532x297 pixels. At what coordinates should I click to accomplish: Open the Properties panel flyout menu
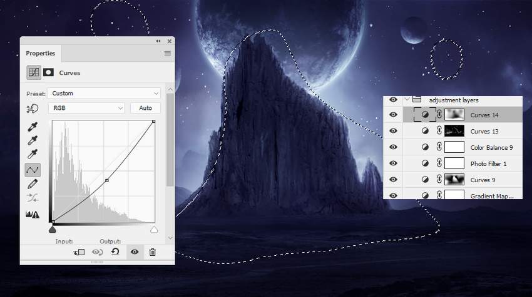(x=167, y=54)
